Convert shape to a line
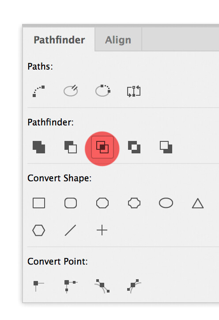 click(70, 230)
